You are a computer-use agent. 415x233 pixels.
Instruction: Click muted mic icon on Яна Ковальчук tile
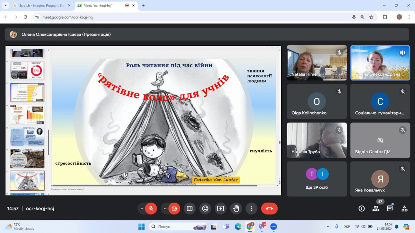tap(403, 169)
